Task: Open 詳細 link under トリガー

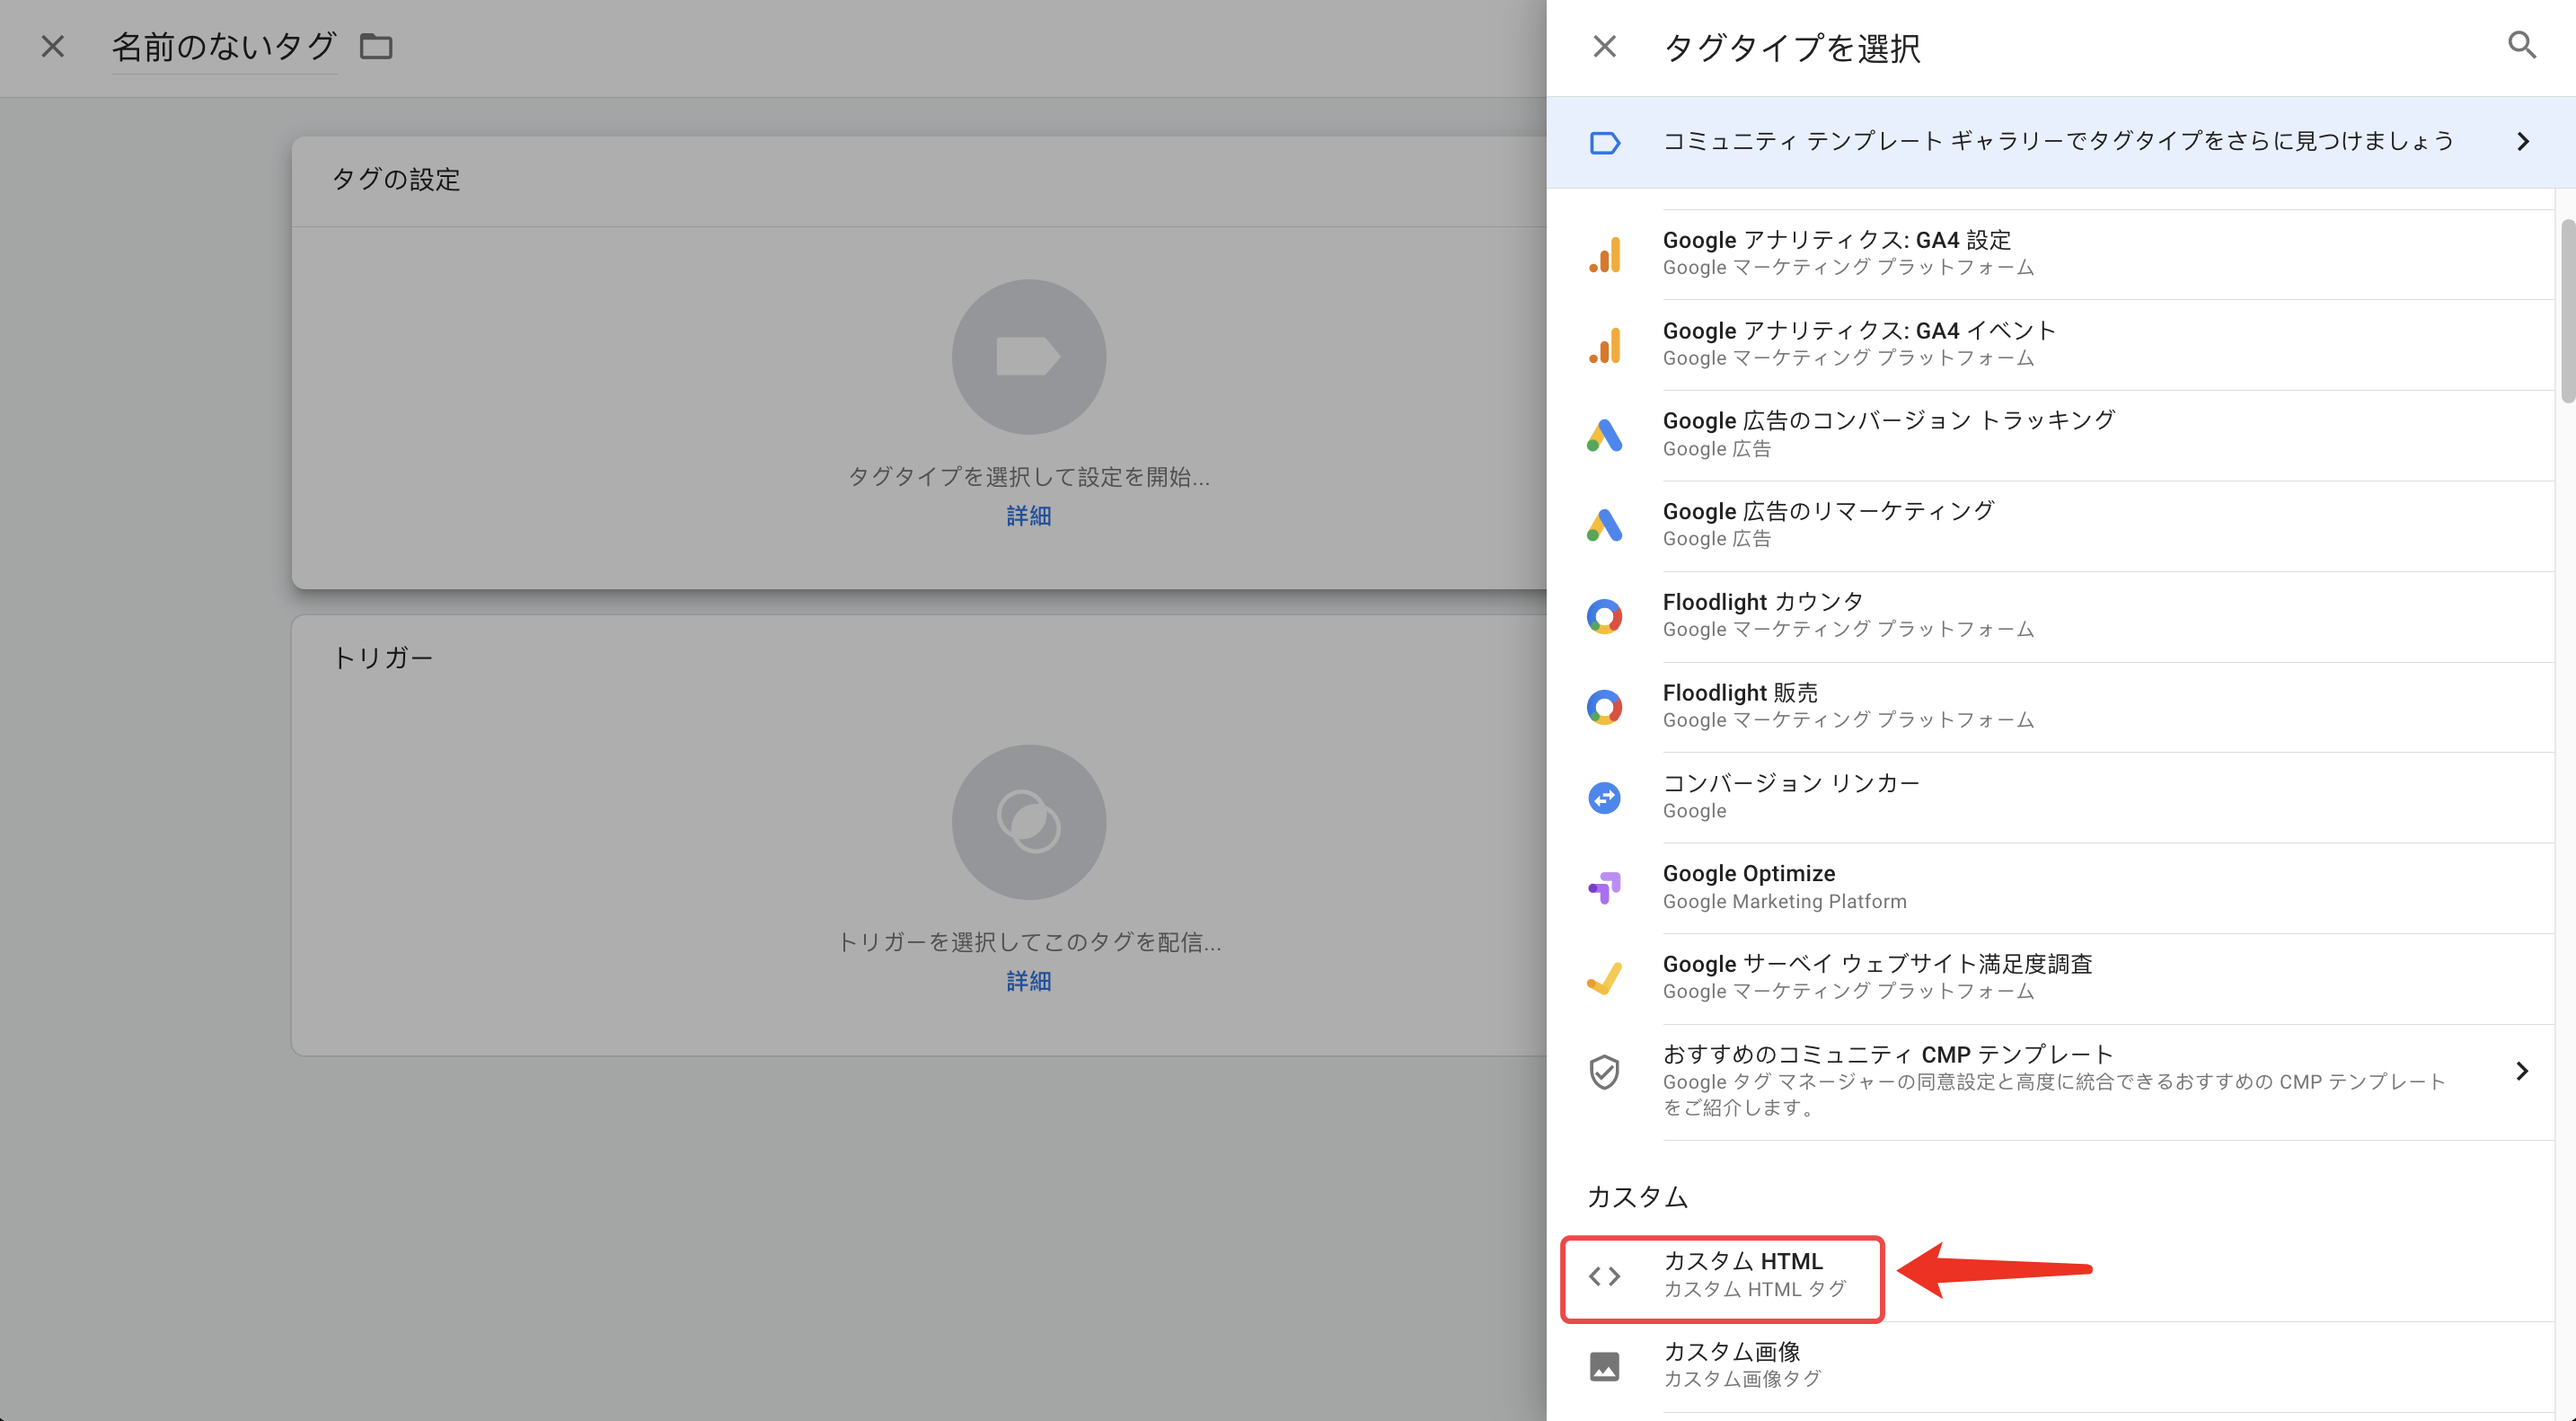Action: 1028,981
